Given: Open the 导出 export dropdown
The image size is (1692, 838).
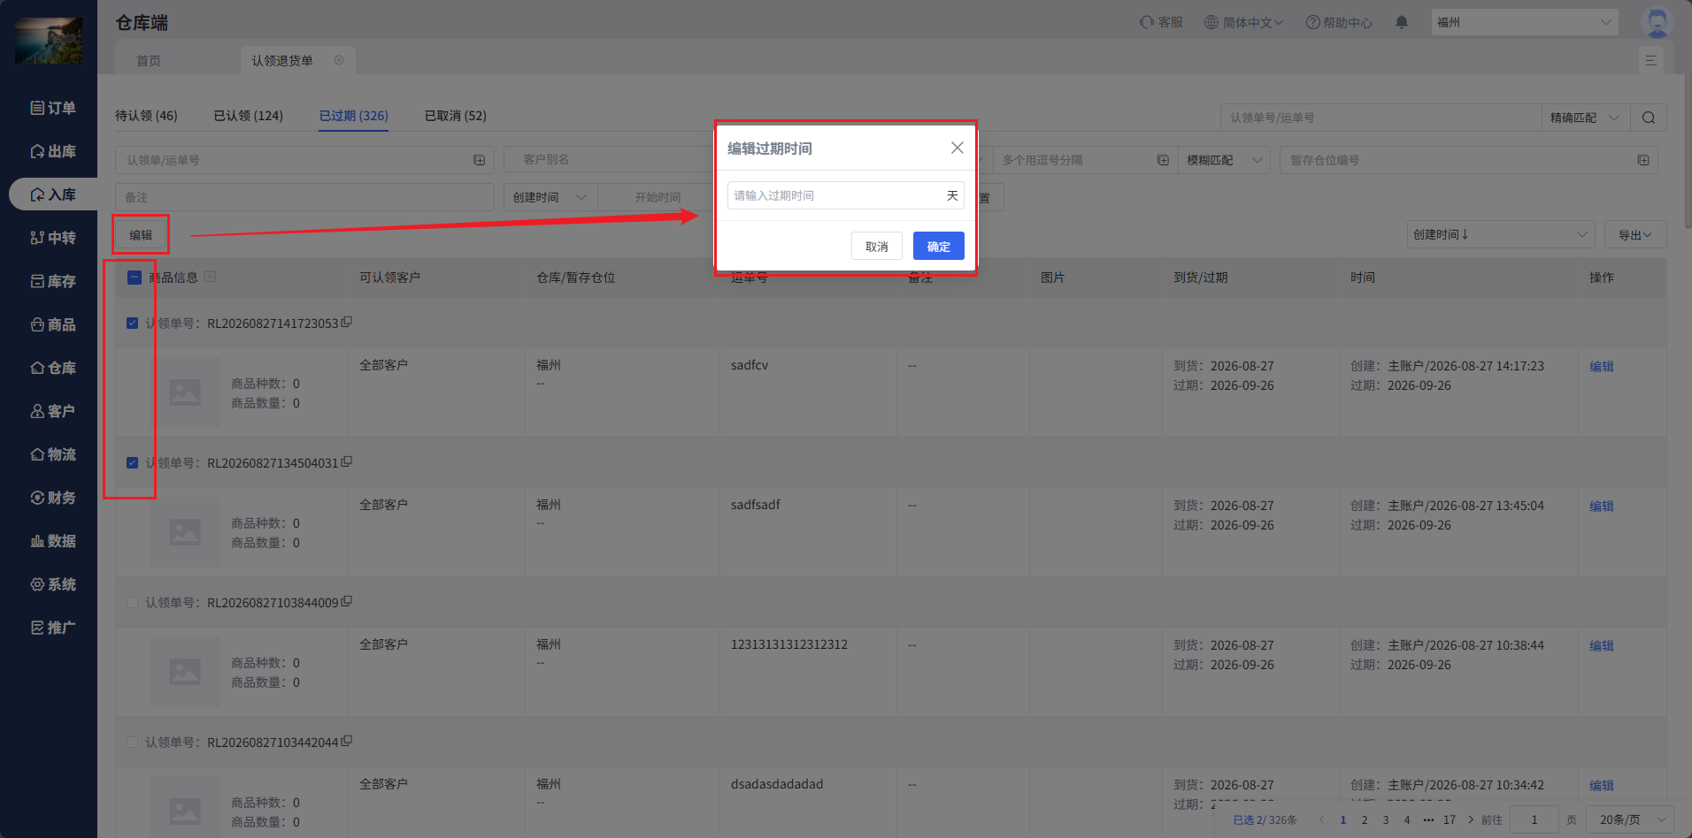Looking at the screenshot, I should (x=1635, y=234).
